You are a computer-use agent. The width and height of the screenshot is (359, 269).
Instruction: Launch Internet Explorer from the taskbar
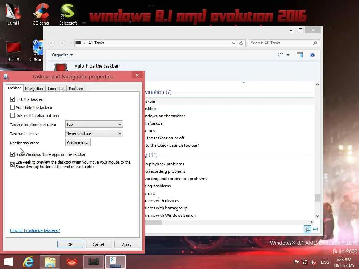coord(28,262)
